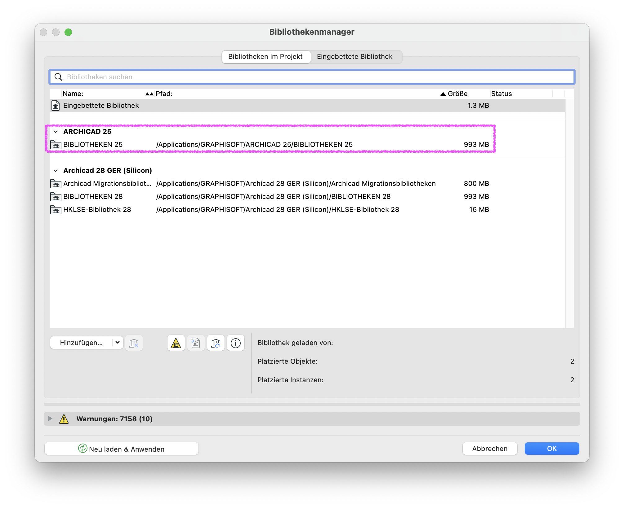Open the library information icon
This screenshot has height=508, width=624.
tap(235, 343)
